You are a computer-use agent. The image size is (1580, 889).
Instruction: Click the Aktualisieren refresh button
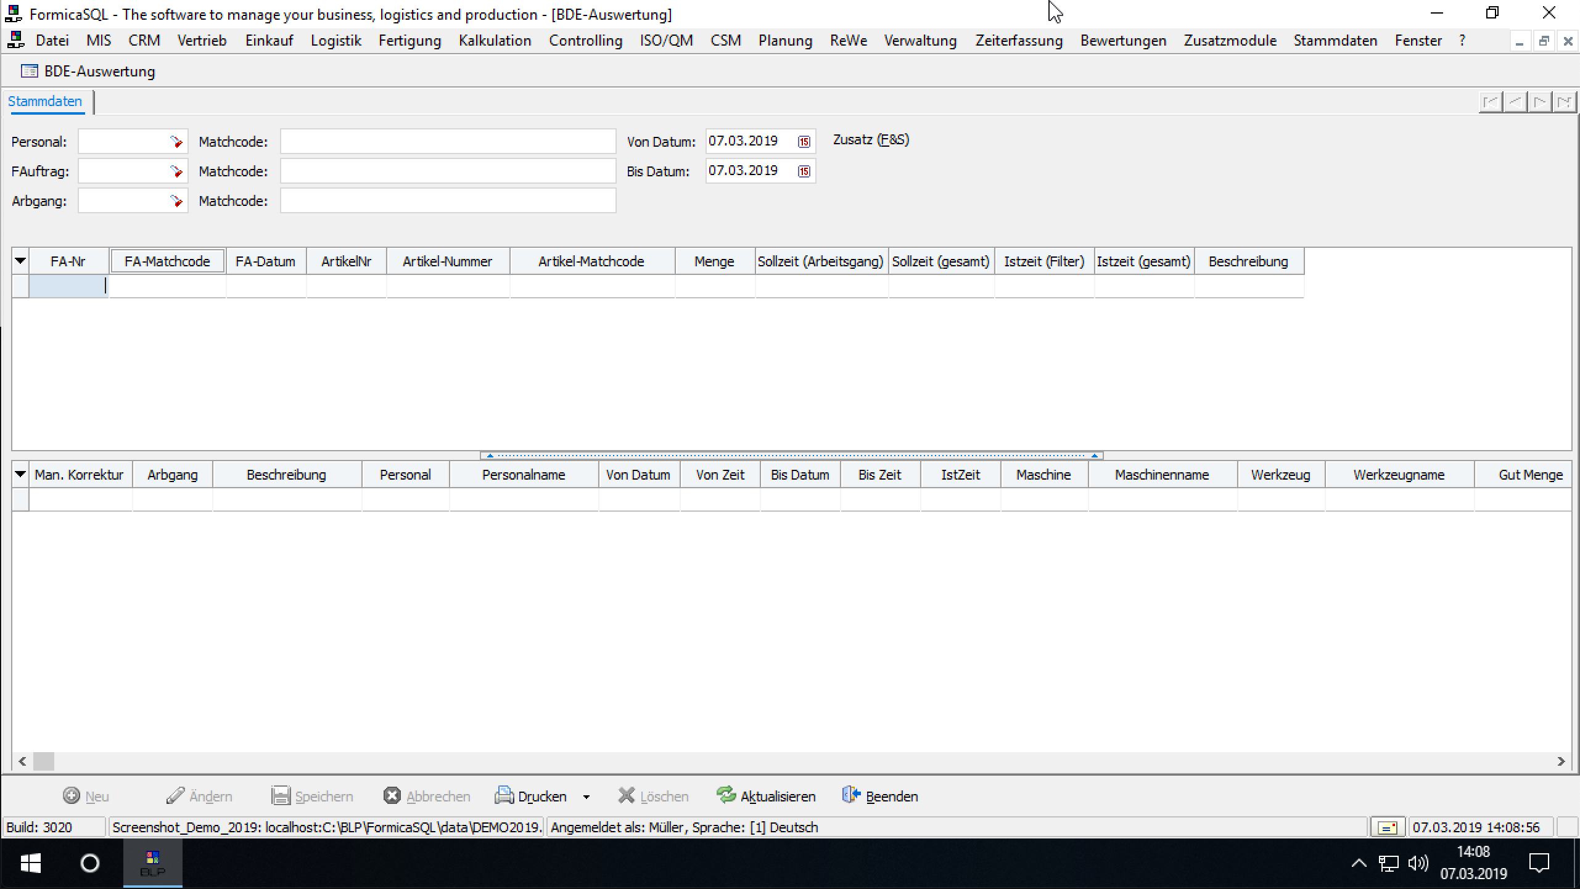click(x=766, y=796)
